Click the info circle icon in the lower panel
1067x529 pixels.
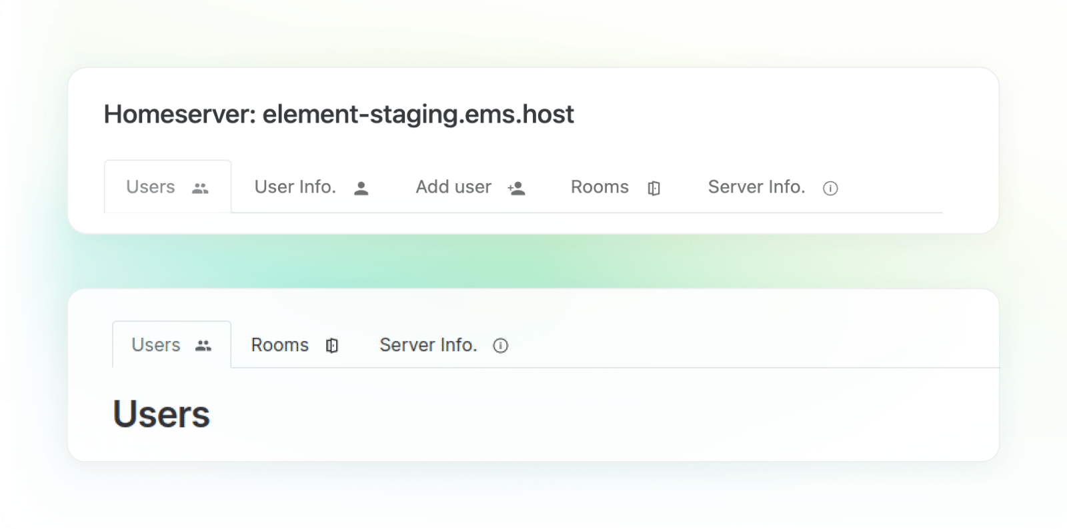[x=500, y=346]
